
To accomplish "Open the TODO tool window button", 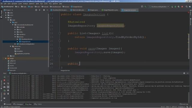I will [x=38, y=104].
